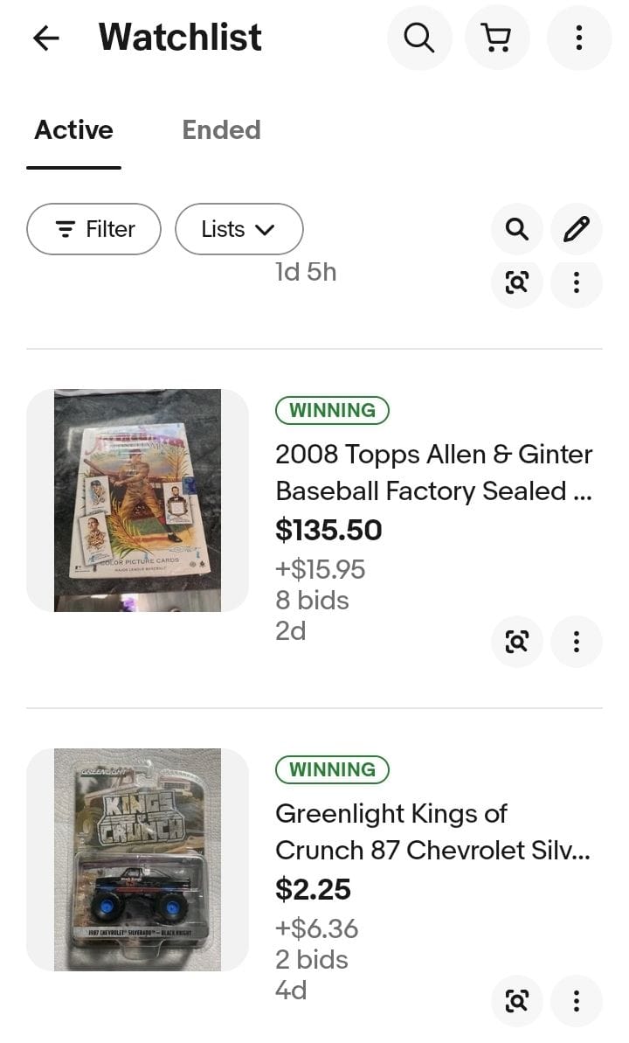This screenshot has width=629, height=1043.
Task: Open the Filter options
Action: click(x=94, y=230)
